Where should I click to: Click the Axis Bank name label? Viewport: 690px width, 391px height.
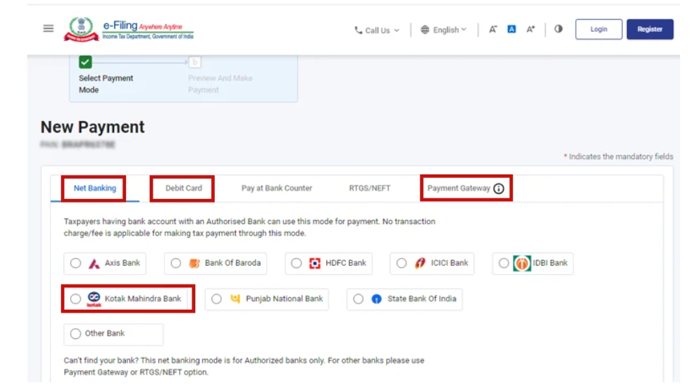[122, 263]
